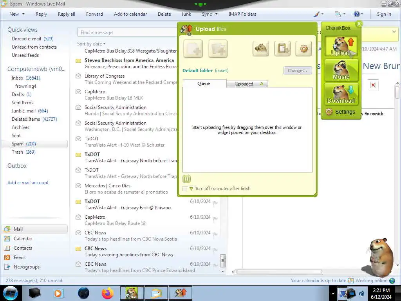401x301 pixels.
Task: Open ChomikBox Download panel
Action: point(341,94)
